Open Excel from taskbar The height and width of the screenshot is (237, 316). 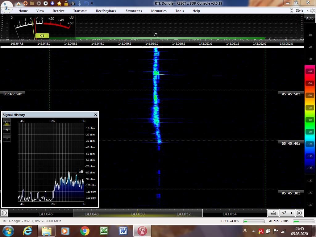[104, 231]
